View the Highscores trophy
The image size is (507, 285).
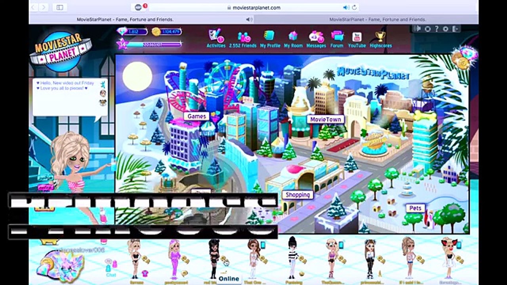pos(381,39)
